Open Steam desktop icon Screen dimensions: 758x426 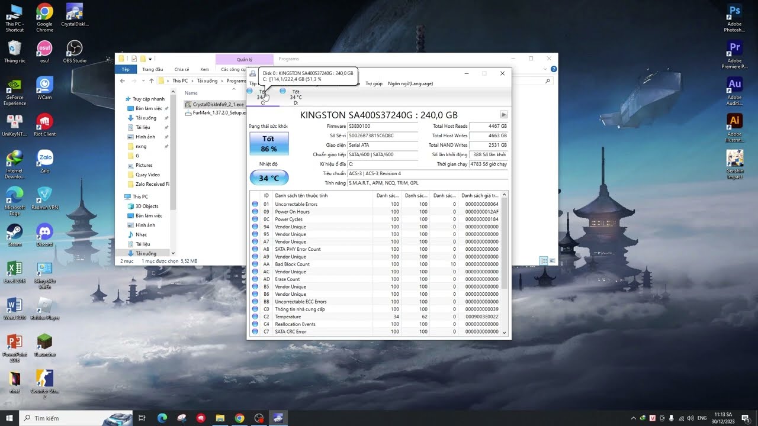[x=15, y=235]
